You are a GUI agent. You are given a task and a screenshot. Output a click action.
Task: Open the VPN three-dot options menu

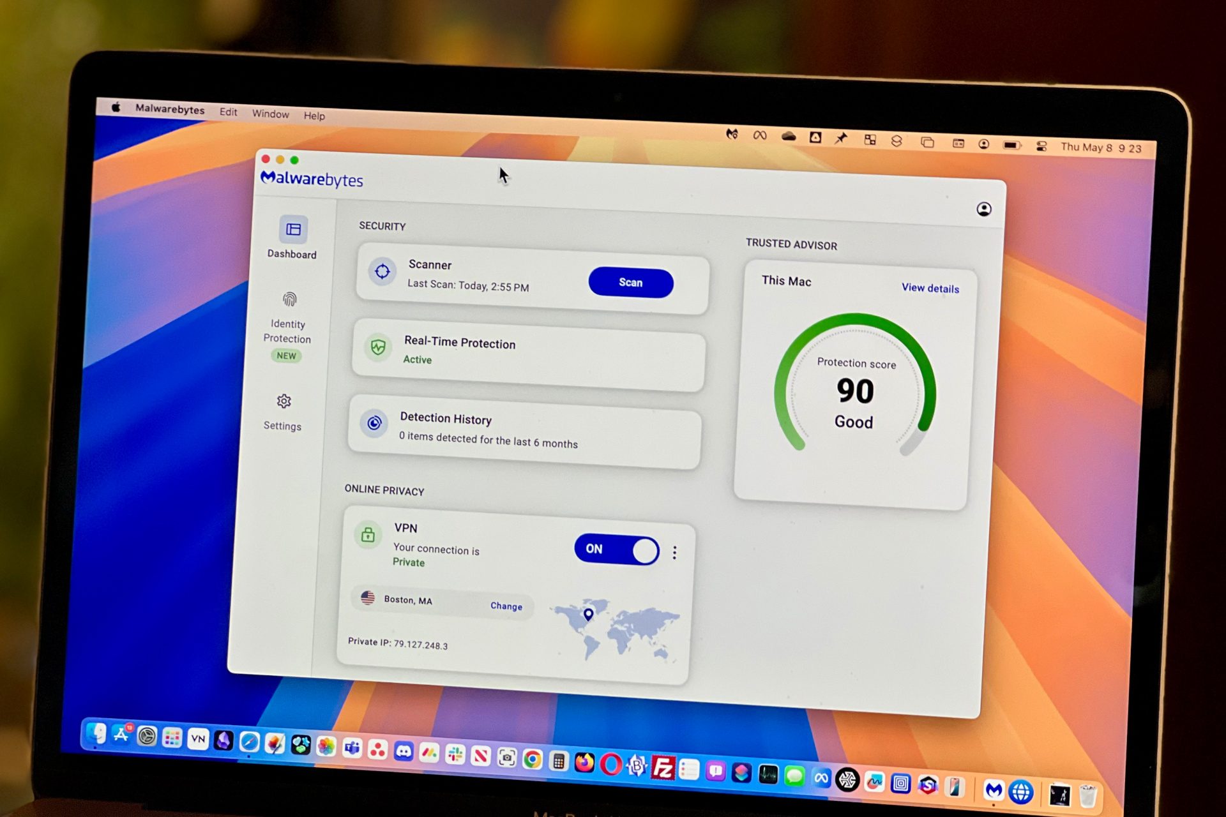pyautogui.click(x=674, y=553)
